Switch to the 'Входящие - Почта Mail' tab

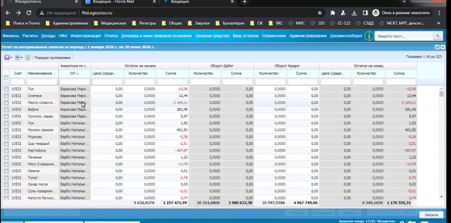click(x=120, y=2)
